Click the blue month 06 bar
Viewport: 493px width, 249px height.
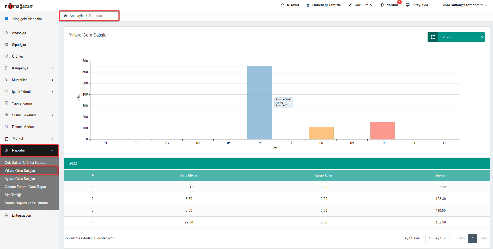click(259, 102)
